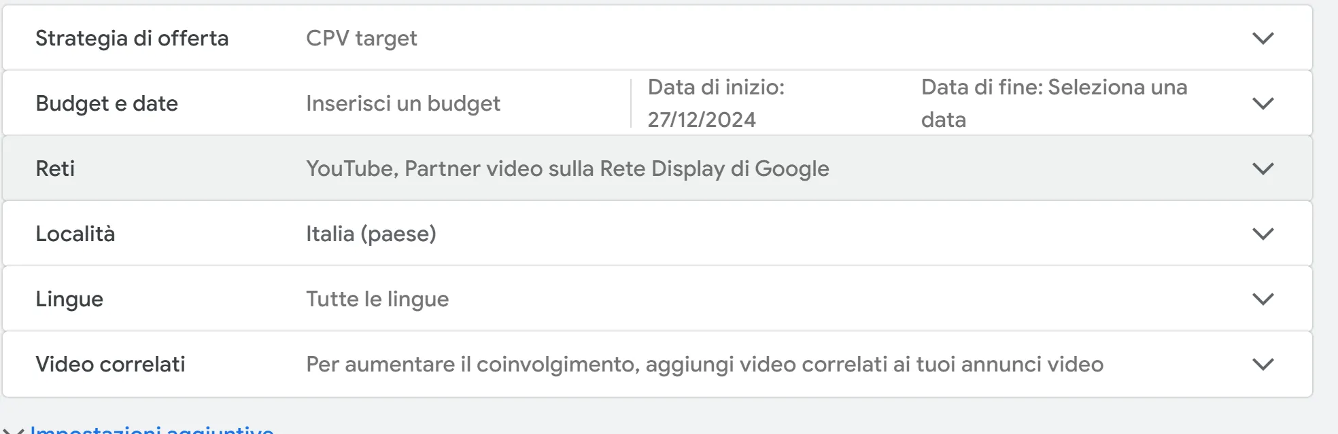Click Seleziona una data for end date
Image resolution: width=1338 pixels, height=434 pixels.
[x=1054, y=103]
